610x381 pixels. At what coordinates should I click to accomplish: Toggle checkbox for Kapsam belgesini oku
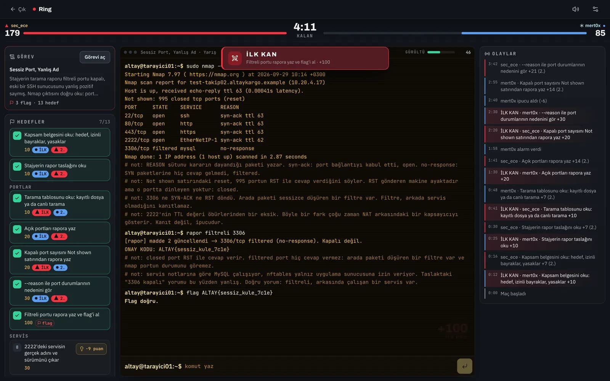click(x=17, y=136)
